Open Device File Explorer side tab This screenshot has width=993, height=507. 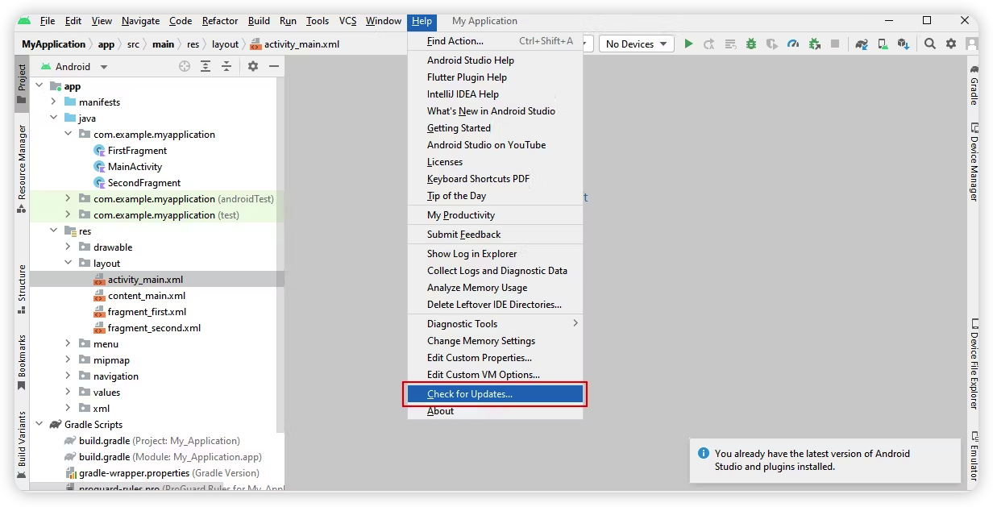pos(974,364)
